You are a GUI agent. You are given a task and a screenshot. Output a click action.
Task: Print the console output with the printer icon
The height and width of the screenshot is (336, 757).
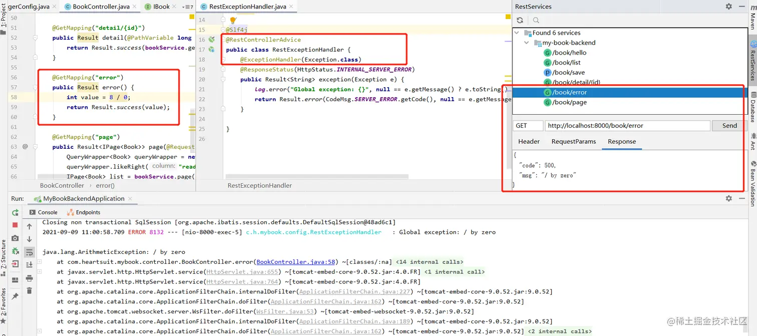[x=30, y=278]
